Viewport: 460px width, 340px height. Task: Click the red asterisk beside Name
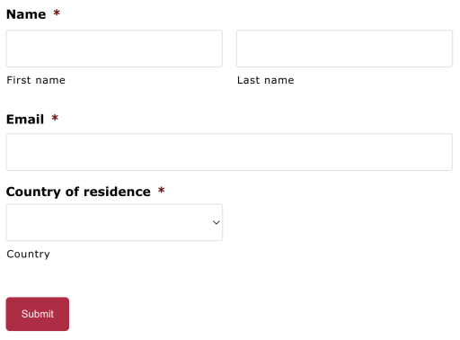(x=57, y=13)
